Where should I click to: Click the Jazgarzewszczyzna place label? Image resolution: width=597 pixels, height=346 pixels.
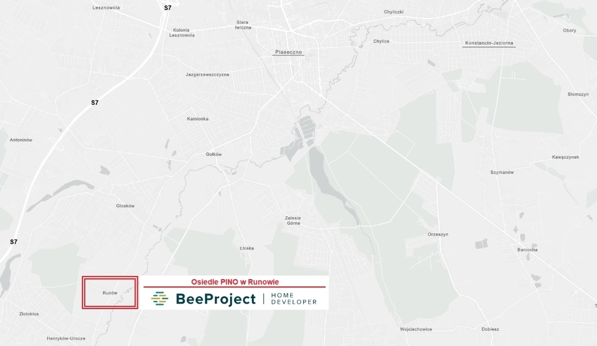207,75
